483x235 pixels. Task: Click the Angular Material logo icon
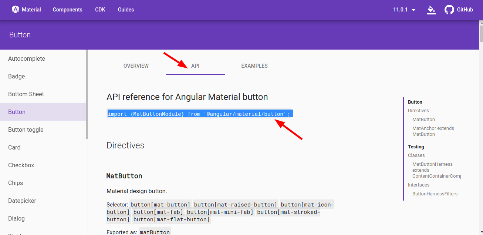pyautogui.click(x=16, y=10)
